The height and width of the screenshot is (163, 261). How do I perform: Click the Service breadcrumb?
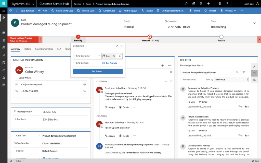[77, 4]
